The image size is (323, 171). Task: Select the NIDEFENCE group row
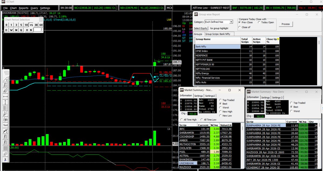237,55
